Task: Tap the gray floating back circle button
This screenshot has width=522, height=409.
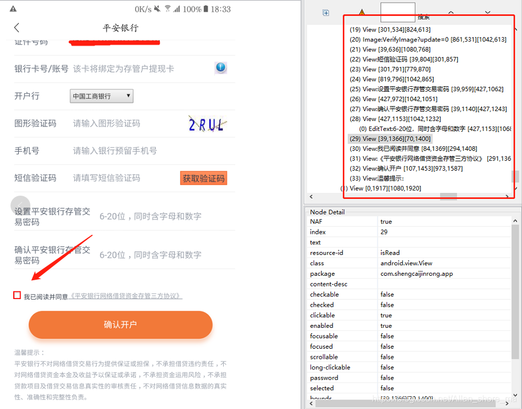Action: pos(20,206)
